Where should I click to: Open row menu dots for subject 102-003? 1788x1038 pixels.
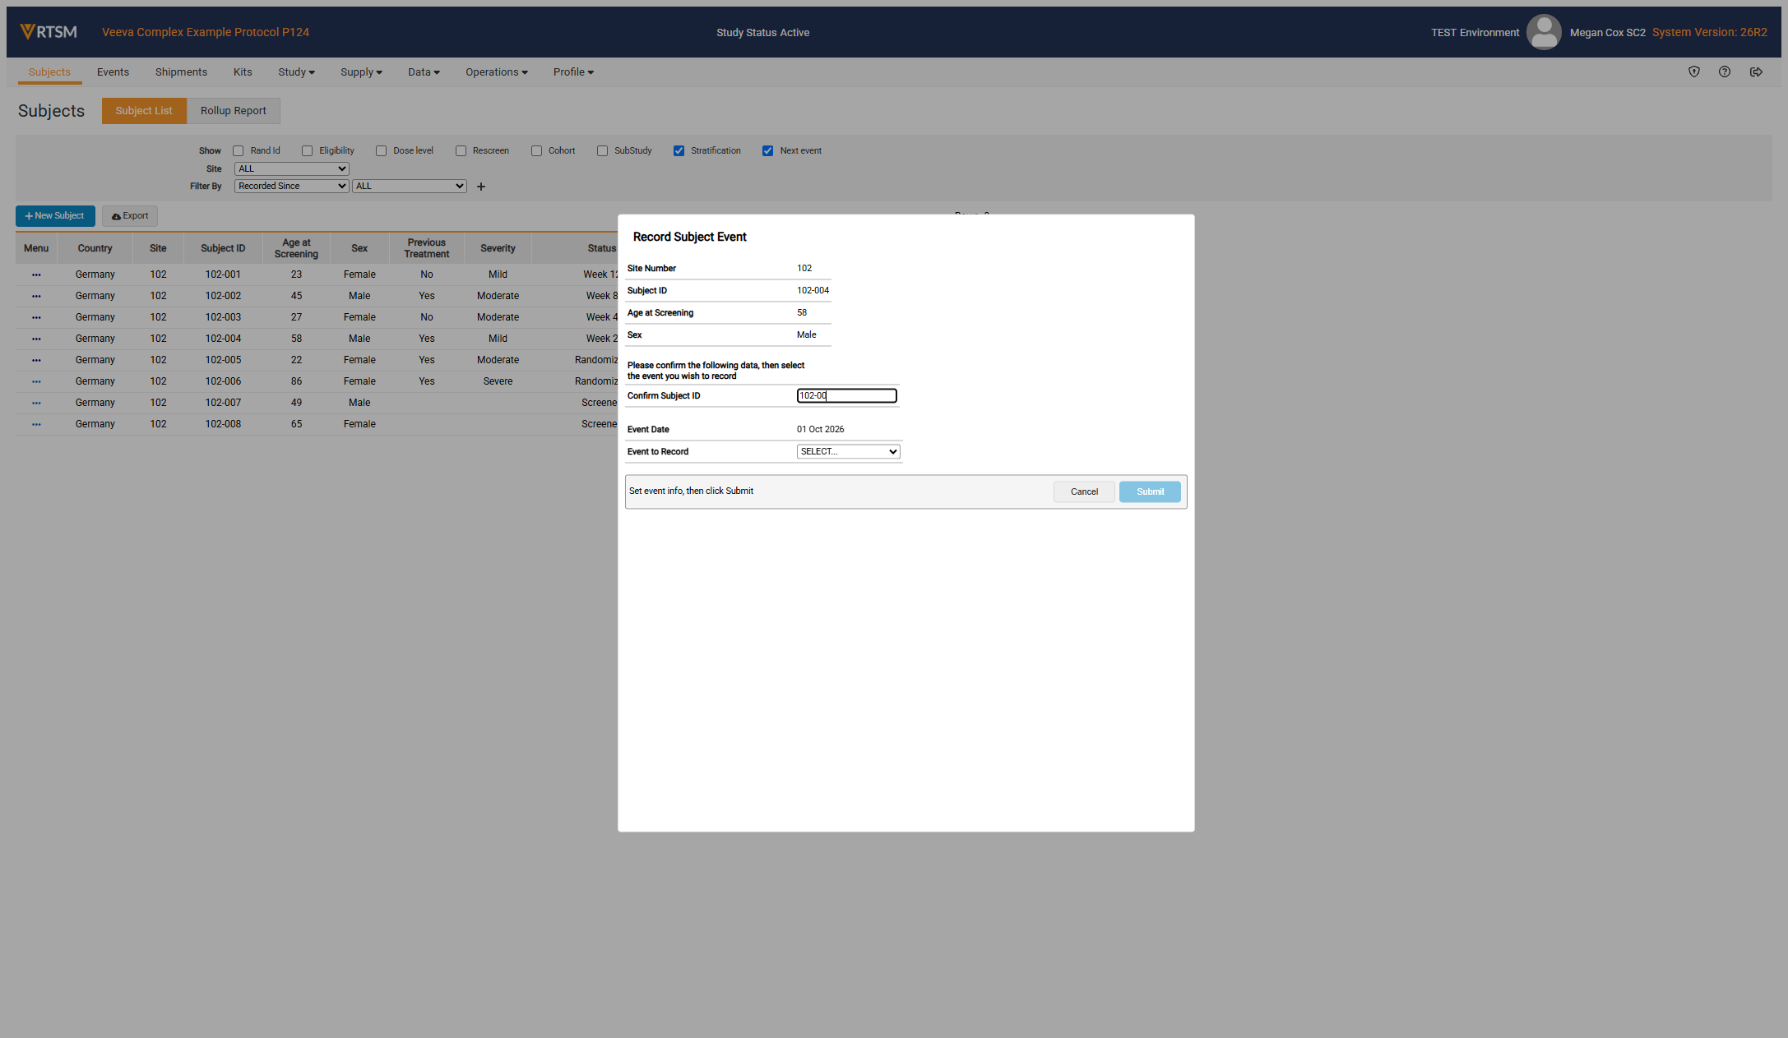tap(36, 317)
